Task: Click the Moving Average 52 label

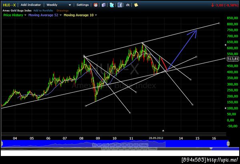Action: point(43,15)
